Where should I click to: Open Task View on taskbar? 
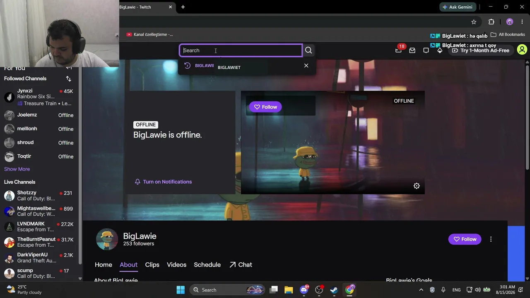click(274, 290)
